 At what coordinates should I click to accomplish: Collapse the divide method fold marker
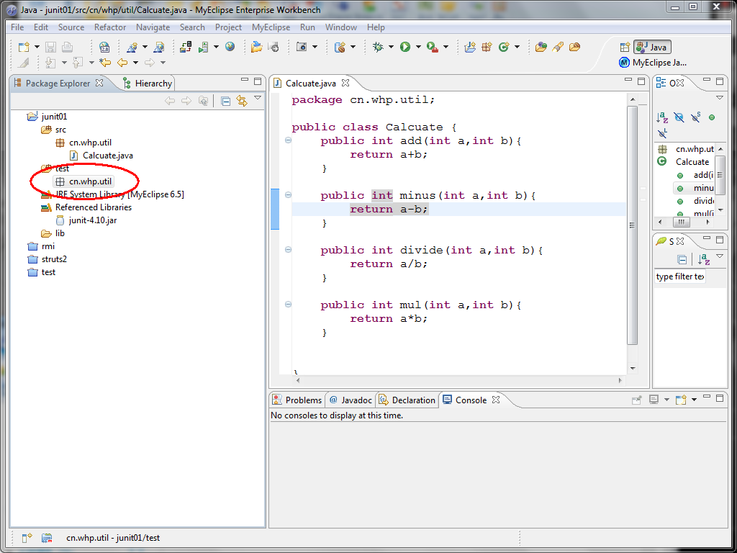point(288,250)
